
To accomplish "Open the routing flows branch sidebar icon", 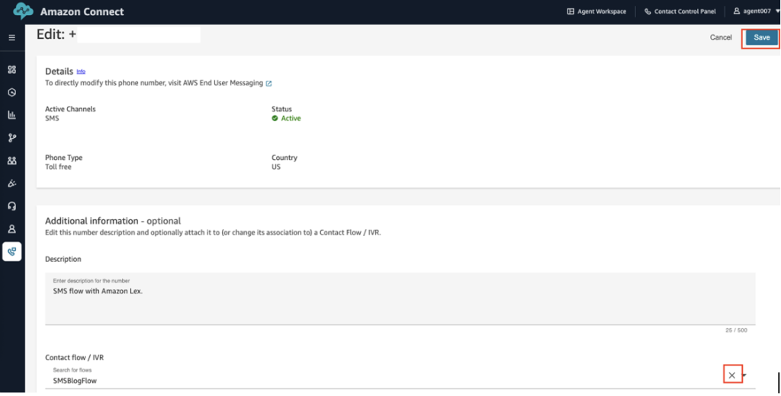I will point(12,138).
